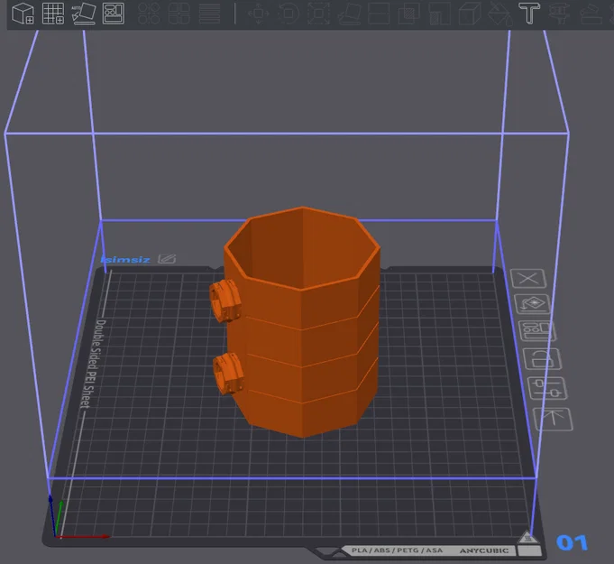This screenshot has width=614, height=564.
Task: Click the plate upward-arrow icon
Action: (554, 419)
